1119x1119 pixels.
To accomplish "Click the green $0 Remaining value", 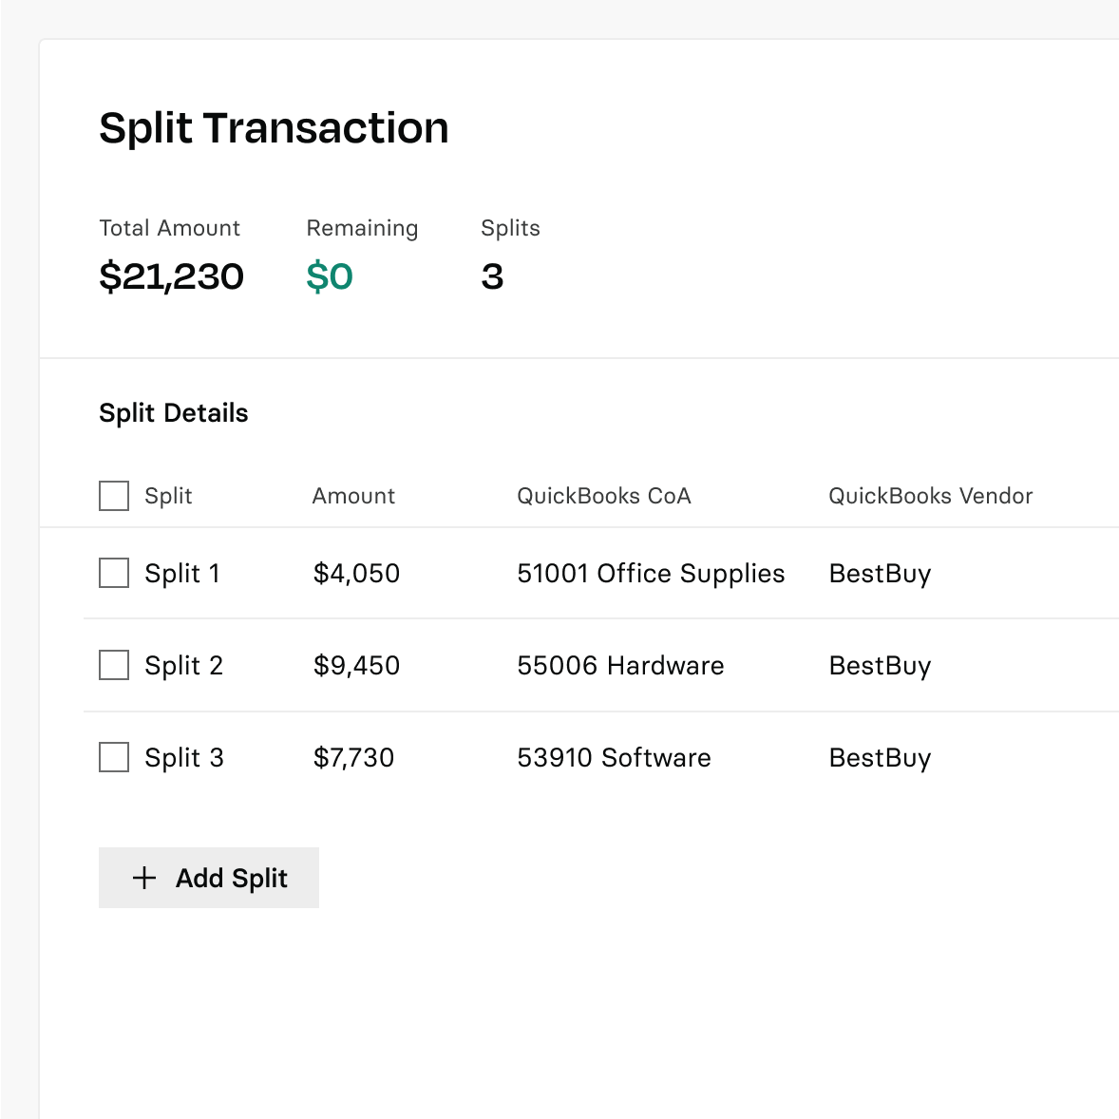I will point(330,277).
